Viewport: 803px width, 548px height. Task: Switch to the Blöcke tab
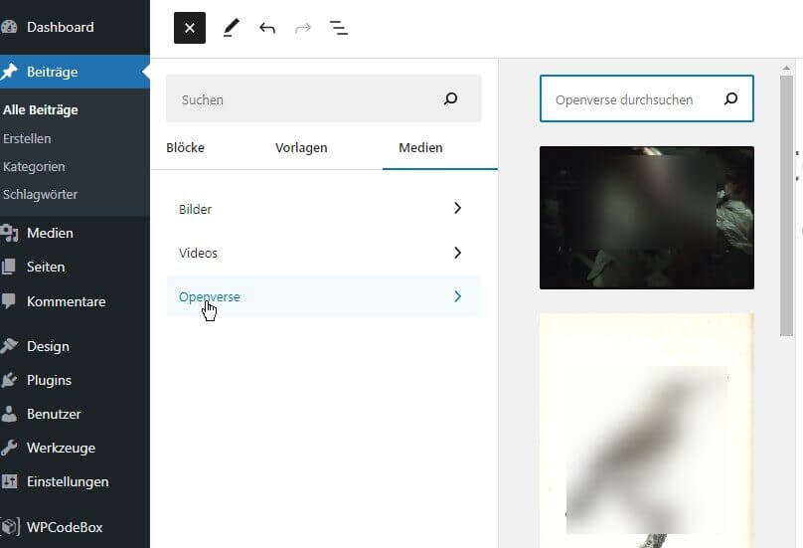click(186, 147)
